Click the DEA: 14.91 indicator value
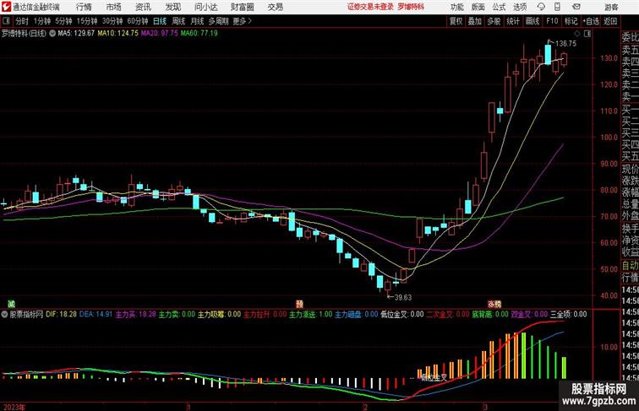Screen dimensions: 639x411 (x=96, y=314)
